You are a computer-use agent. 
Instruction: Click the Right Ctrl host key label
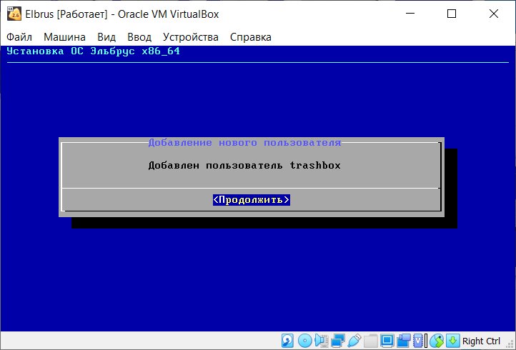(x=481, y=341)
